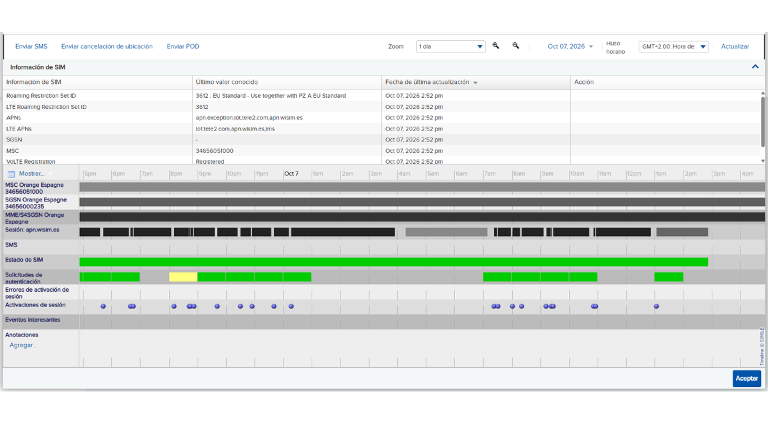Click the Aceptar button
Screen dimensions: 768x435
tap(747, 379)
